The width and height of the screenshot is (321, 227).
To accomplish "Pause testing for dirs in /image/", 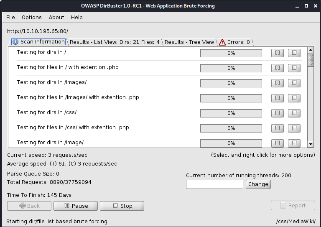I will click(x=278, y=143).
